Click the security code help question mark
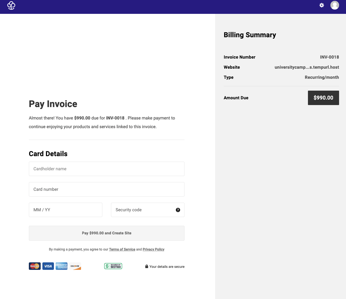 click(178, 210)
